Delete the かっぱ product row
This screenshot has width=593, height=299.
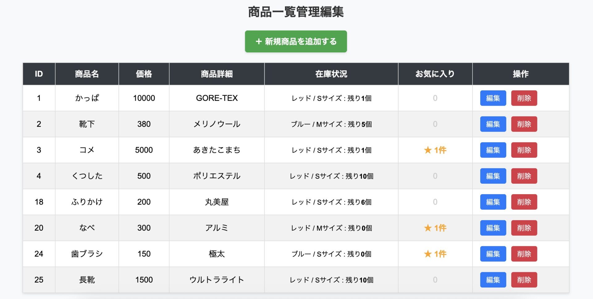coord(524,98)
